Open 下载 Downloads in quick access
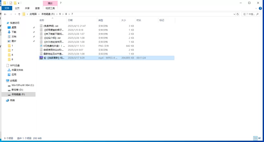Viewport: 264px width, 142px height. [14, 32]
